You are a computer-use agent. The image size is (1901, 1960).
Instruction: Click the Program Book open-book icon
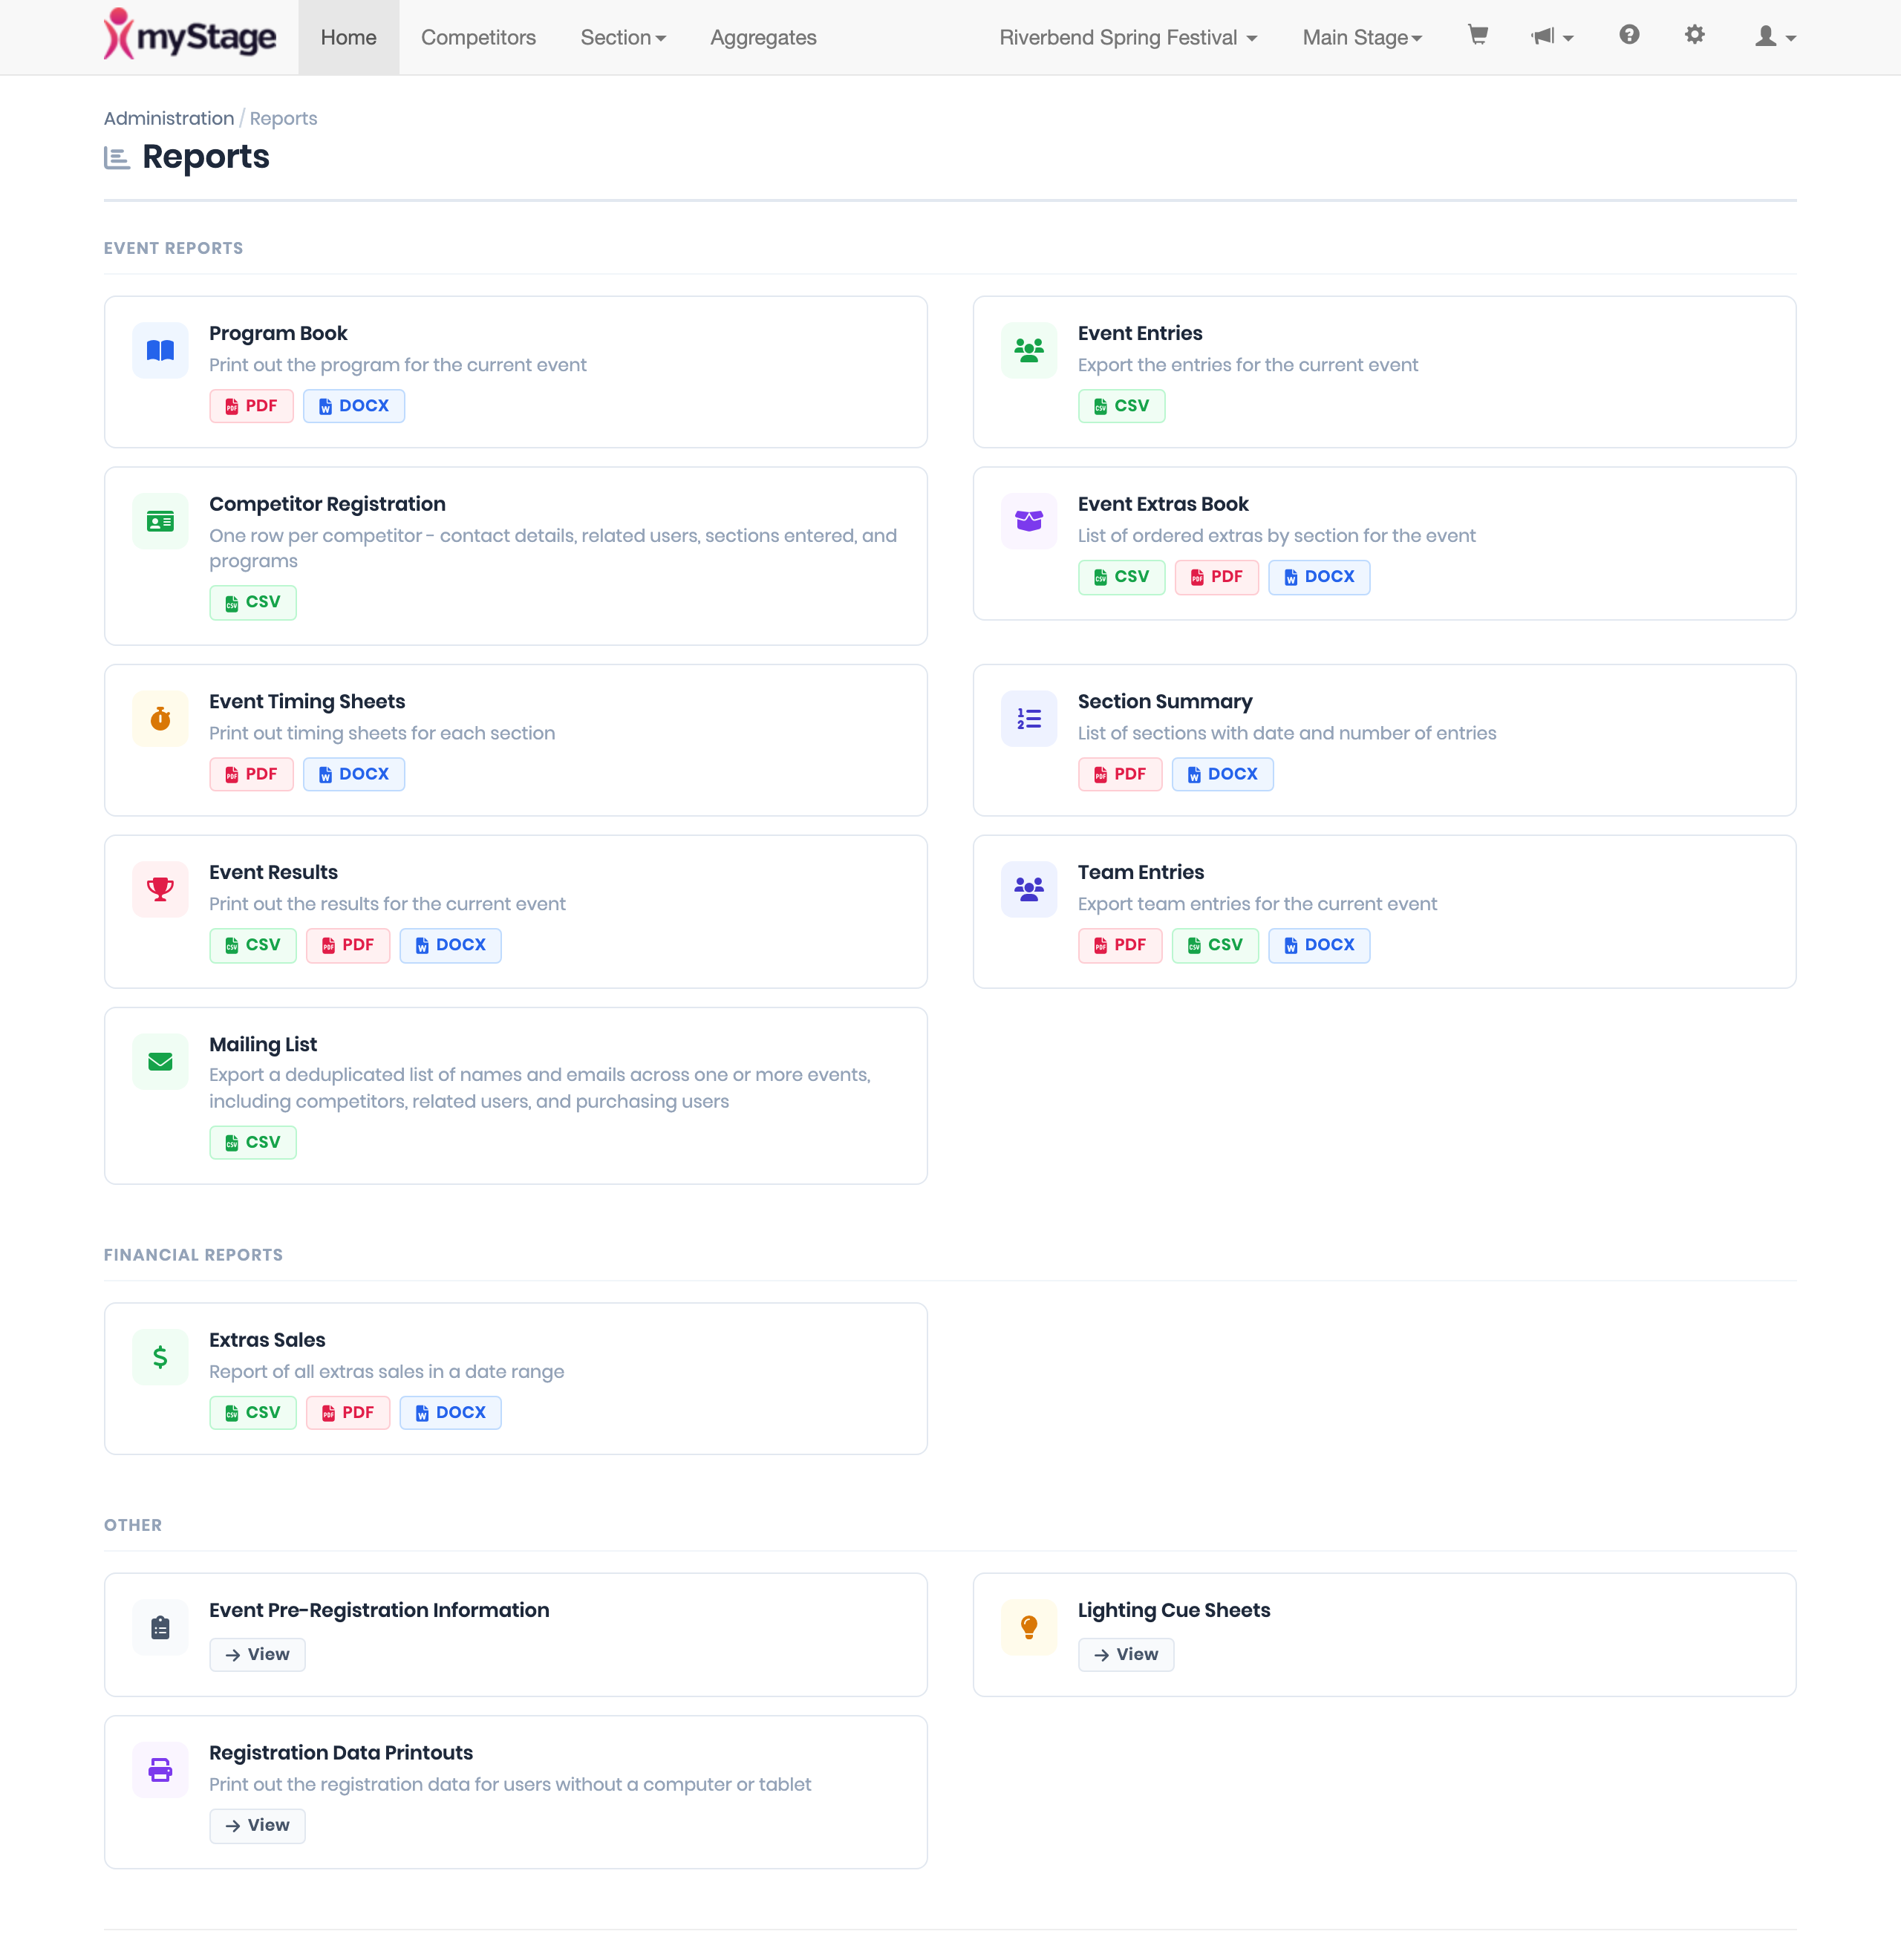pyautogui.click(x=160, y=350)
